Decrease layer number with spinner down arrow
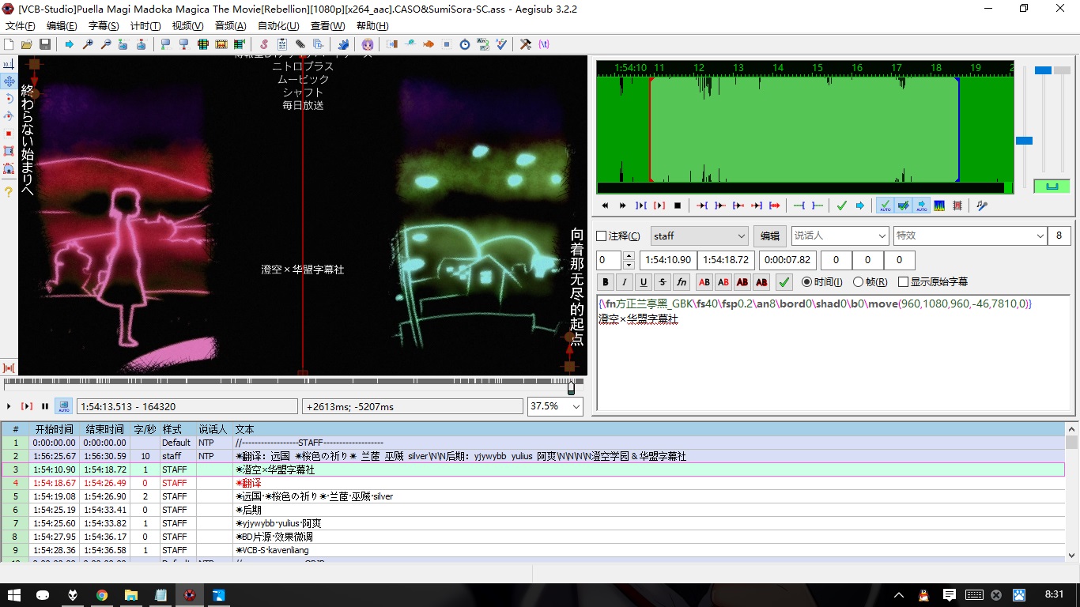Image resolution: width=1080 pixels, height=607 pixels. pyautogui.click(x=629, y=265)
